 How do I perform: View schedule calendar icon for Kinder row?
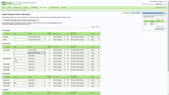[68, 40]
